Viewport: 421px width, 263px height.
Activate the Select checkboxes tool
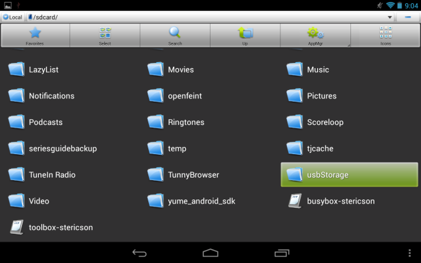(105, 36)
